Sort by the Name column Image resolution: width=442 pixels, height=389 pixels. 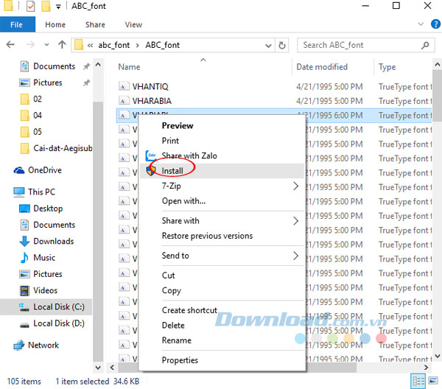coord(129,67)
